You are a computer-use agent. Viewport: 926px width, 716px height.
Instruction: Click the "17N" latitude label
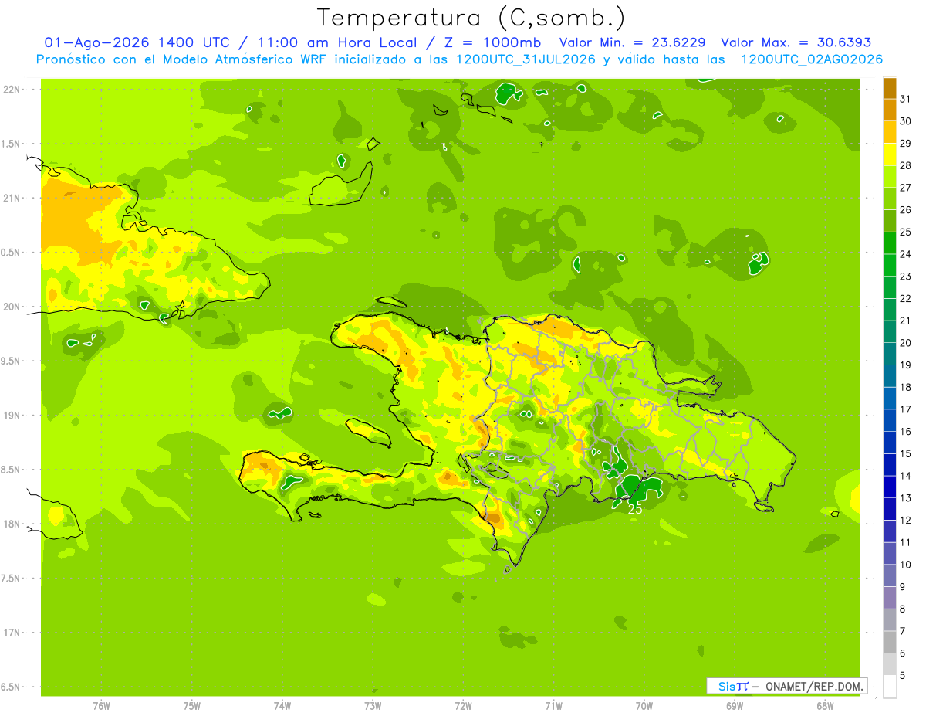pos(11,633)
